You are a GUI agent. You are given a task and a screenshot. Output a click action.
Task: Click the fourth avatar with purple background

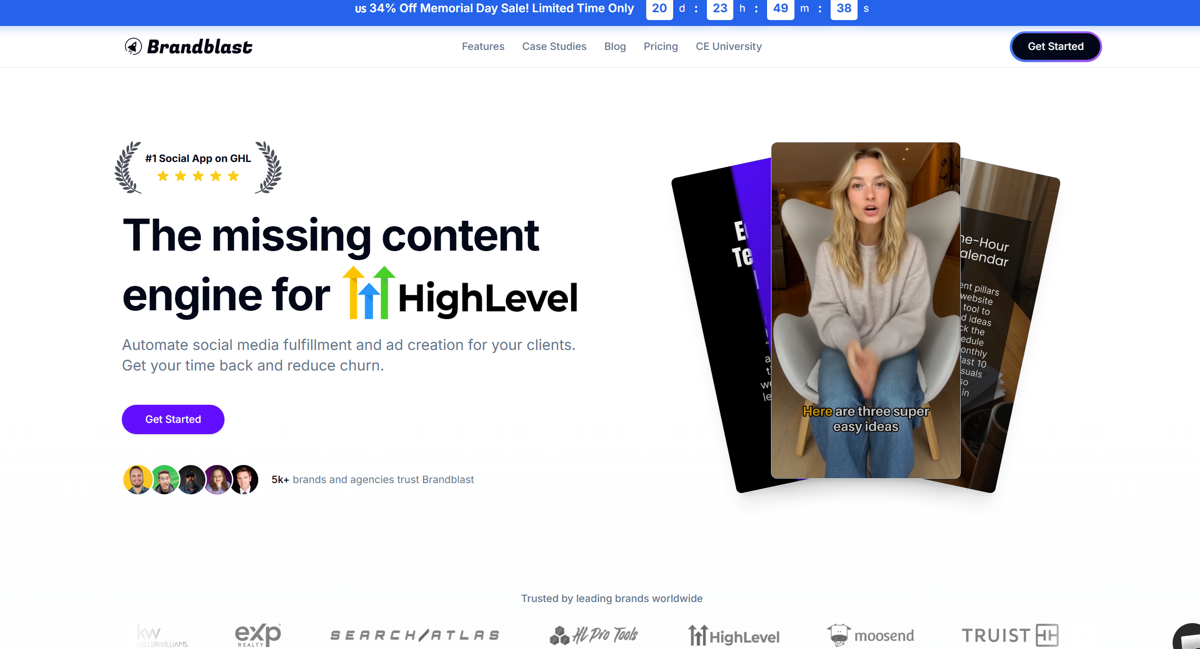pyautogui.click(x=217, y=479)
